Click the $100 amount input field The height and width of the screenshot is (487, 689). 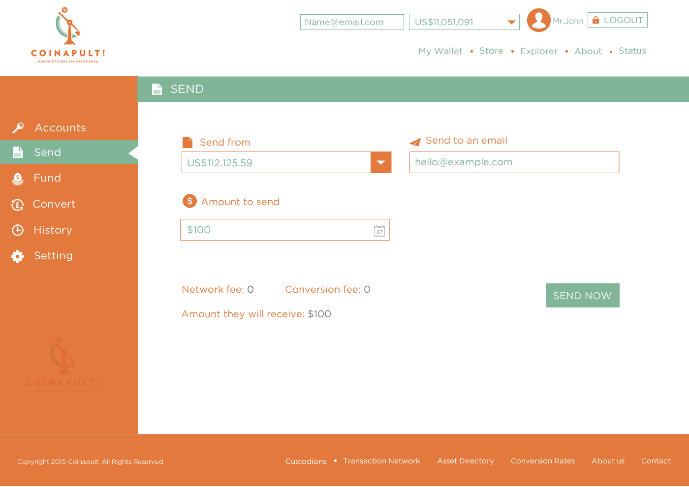click(x=285, y=230)
